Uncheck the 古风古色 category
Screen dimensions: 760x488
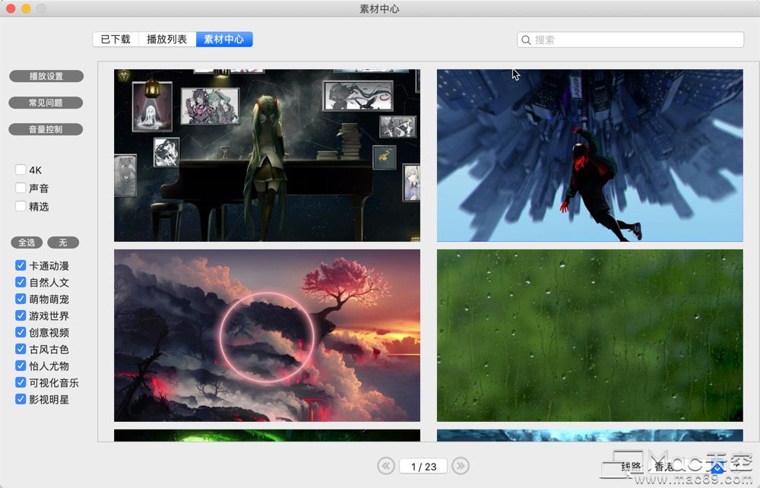click(x=21, y=349)
